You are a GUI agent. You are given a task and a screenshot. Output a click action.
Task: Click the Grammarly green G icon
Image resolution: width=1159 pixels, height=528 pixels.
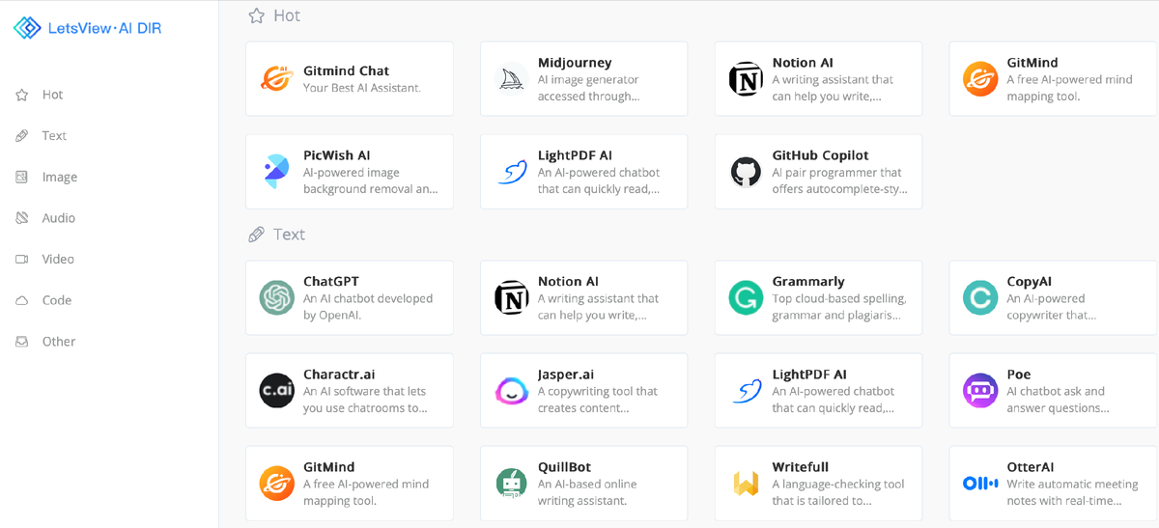pos(746,298)
